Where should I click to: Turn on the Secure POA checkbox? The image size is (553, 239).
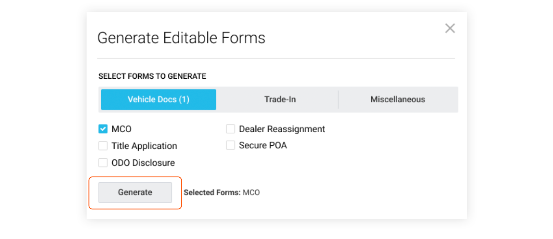231,145
